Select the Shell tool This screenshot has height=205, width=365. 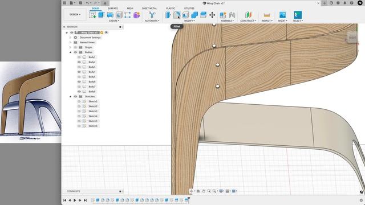185,15
